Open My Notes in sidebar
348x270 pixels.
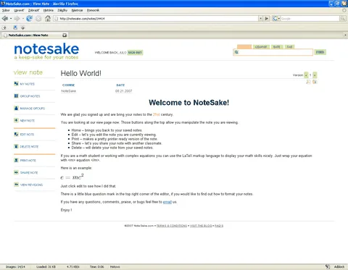pyautogui.click(x=27, y=84)
